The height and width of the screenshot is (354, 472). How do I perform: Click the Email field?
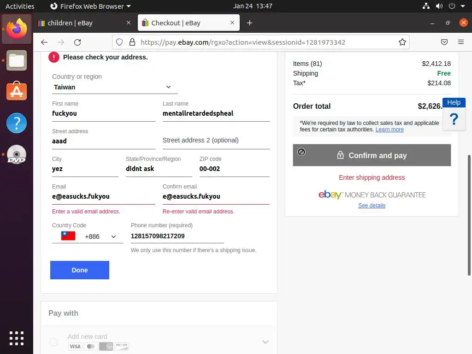(x=104, y=196)
